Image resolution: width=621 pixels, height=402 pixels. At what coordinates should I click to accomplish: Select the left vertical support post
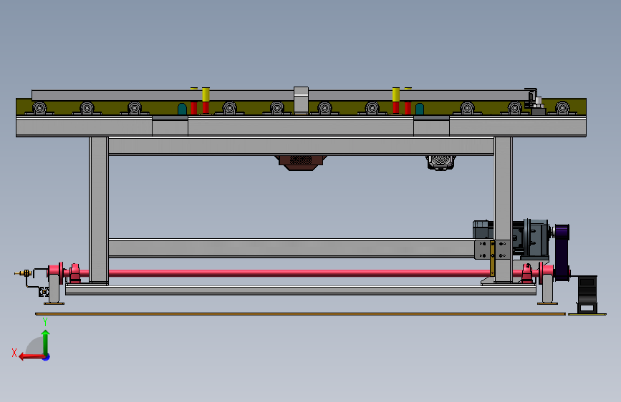tap(99, 210)
